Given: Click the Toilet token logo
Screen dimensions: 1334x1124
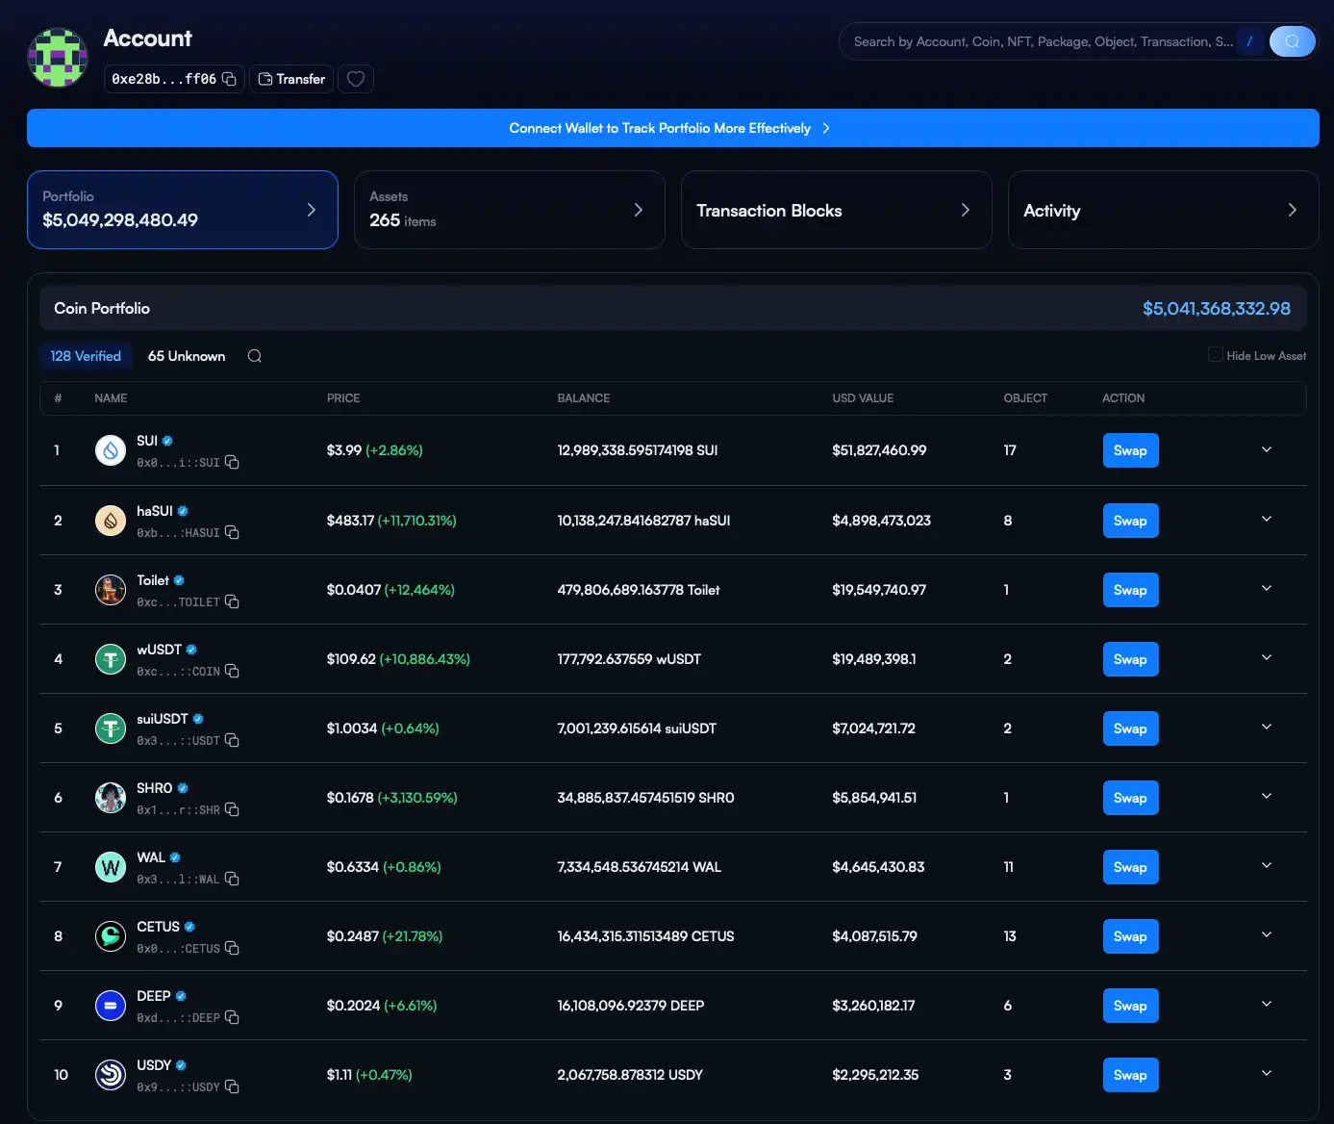Looking at the screenshot, I should (x=111, y=590).
